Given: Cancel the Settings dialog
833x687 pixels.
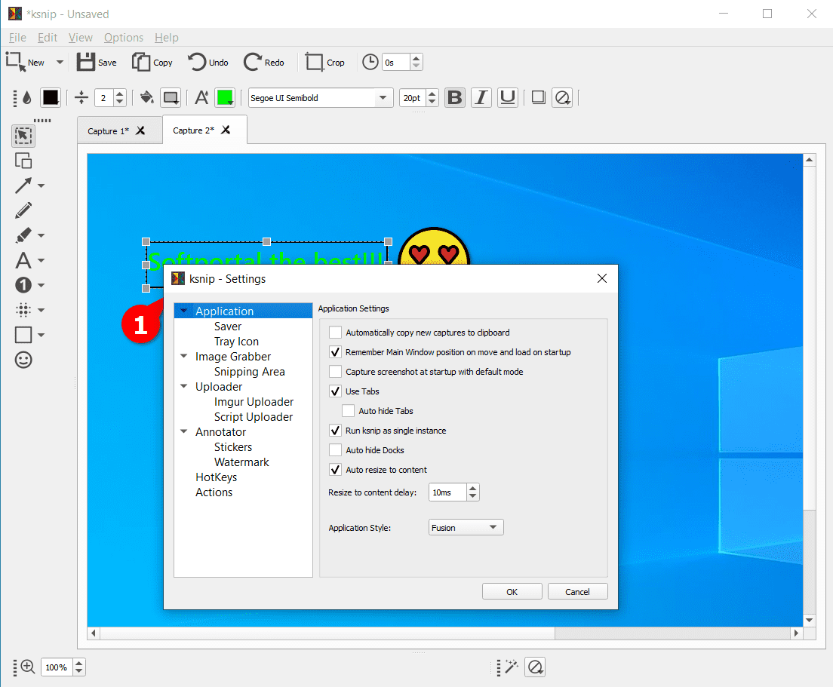Looking at the screenshot, I should 577,592.
